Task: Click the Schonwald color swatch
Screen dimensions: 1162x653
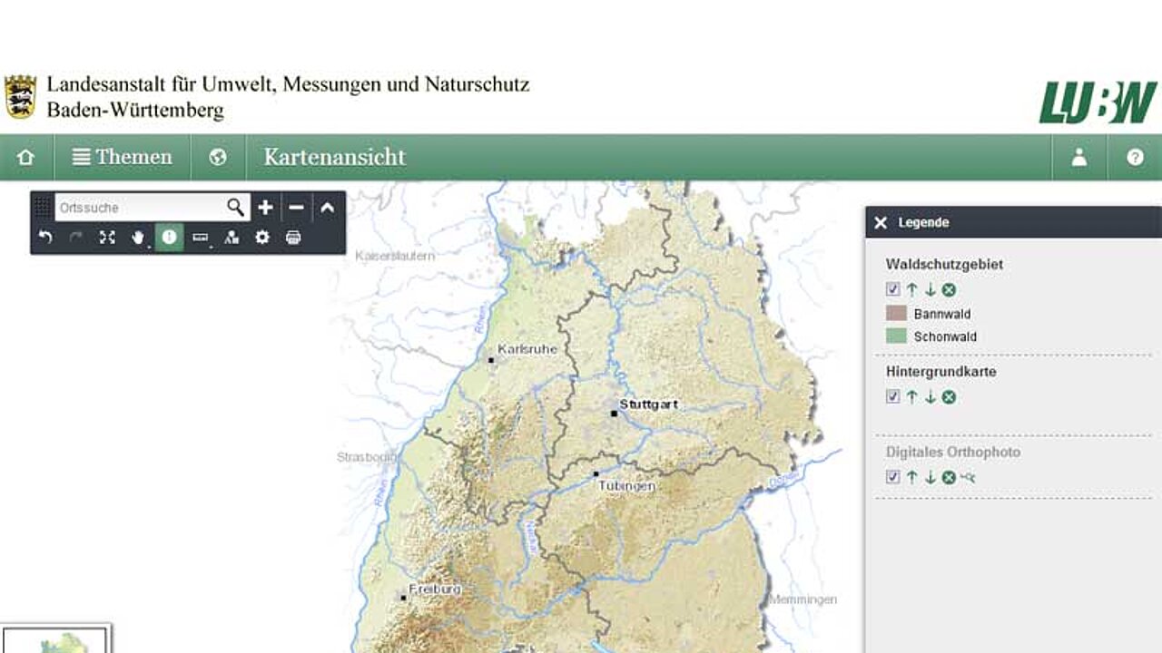Action: tap(897, 336)
